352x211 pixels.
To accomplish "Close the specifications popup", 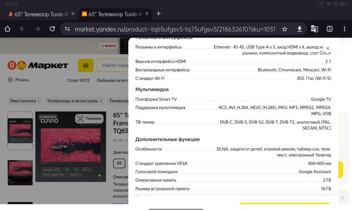I will pos(328,48).
